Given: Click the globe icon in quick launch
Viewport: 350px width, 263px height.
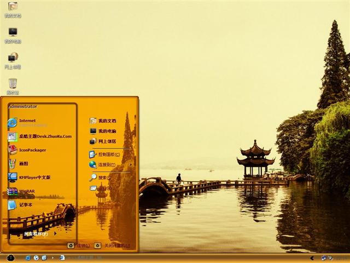Looking at the screenshot, I should pos(36,258).
